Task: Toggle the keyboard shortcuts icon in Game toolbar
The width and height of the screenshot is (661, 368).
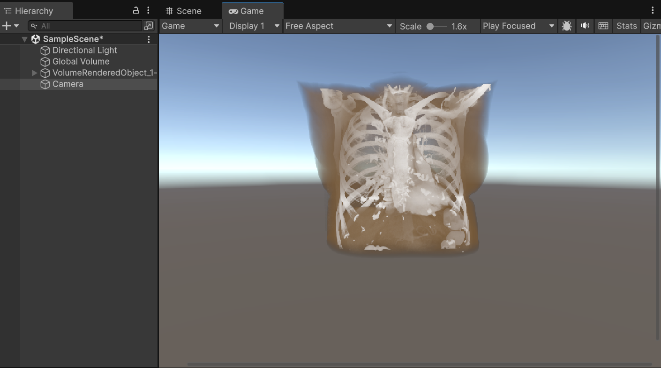Action: pyautogui.click(x=603, y=26)
